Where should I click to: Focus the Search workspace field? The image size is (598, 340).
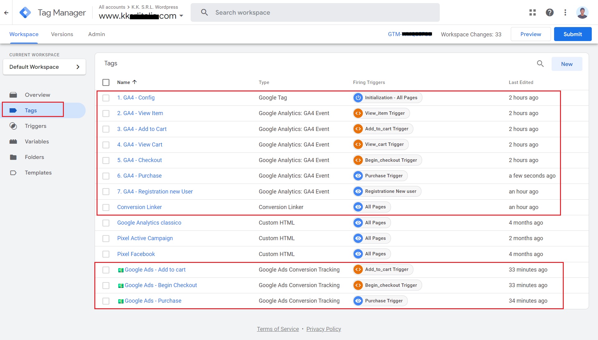(x=315, y=12)
